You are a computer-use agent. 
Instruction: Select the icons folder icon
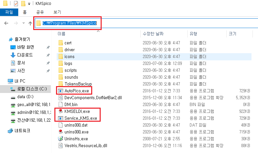point(61,56)
